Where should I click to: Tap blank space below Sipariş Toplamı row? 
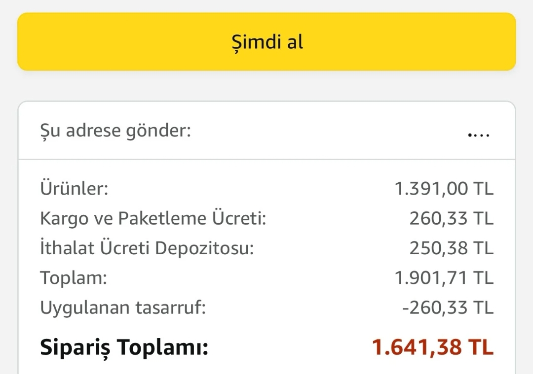coord(266,367)
